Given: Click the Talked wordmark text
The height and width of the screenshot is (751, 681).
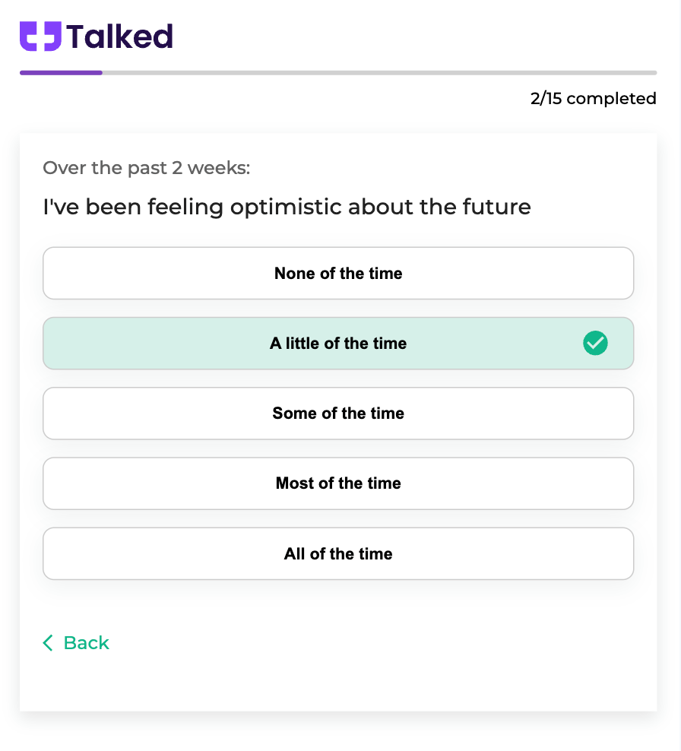Looking at the screenshot, I should tap(119, 36).
